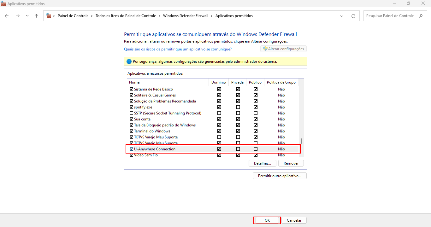
Task: Uncheck Solução de Problemas Recomendada checkbox
Action: click(132, 101)
